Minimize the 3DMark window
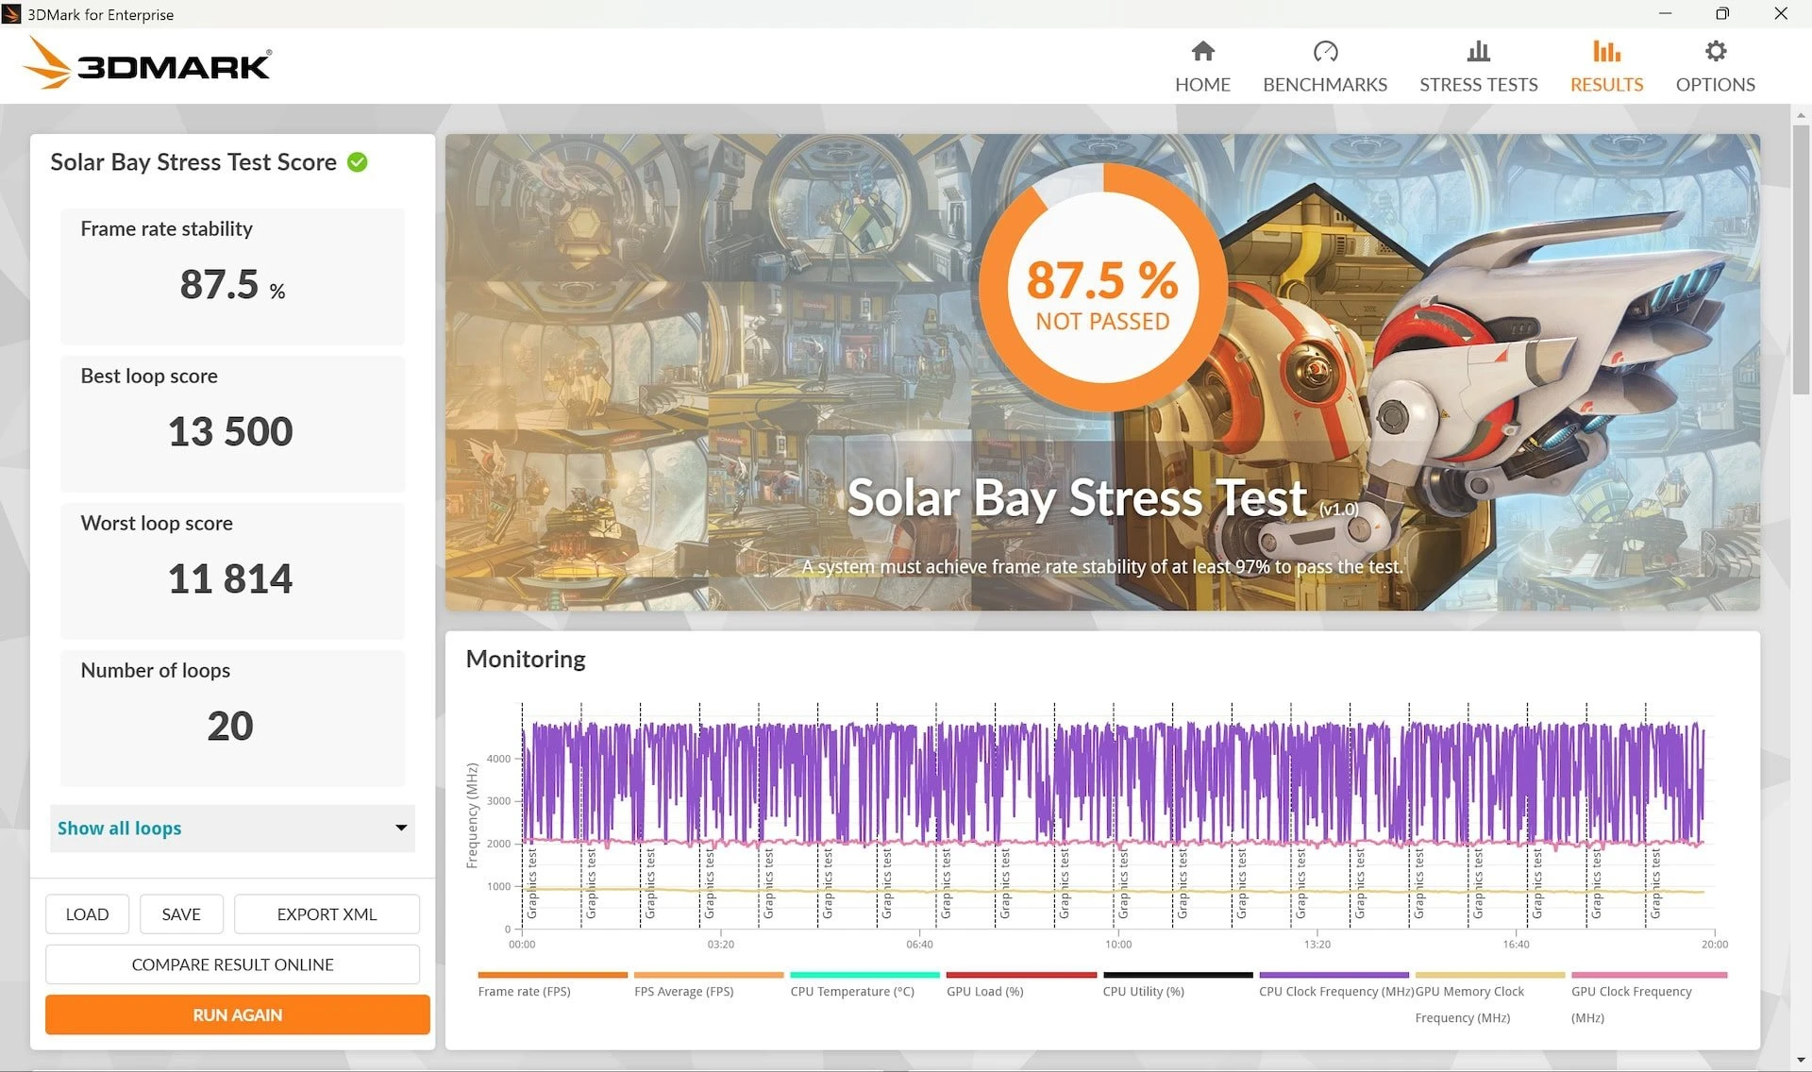Viewport: 1812px width, 1072px height. coord(1665,14)
